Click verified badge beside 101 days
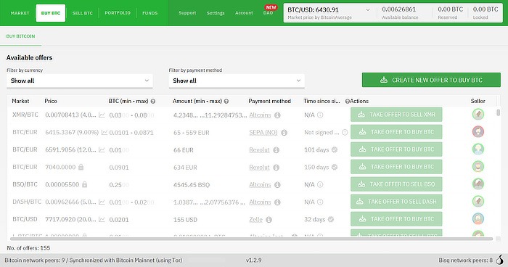 click(335, 149)
